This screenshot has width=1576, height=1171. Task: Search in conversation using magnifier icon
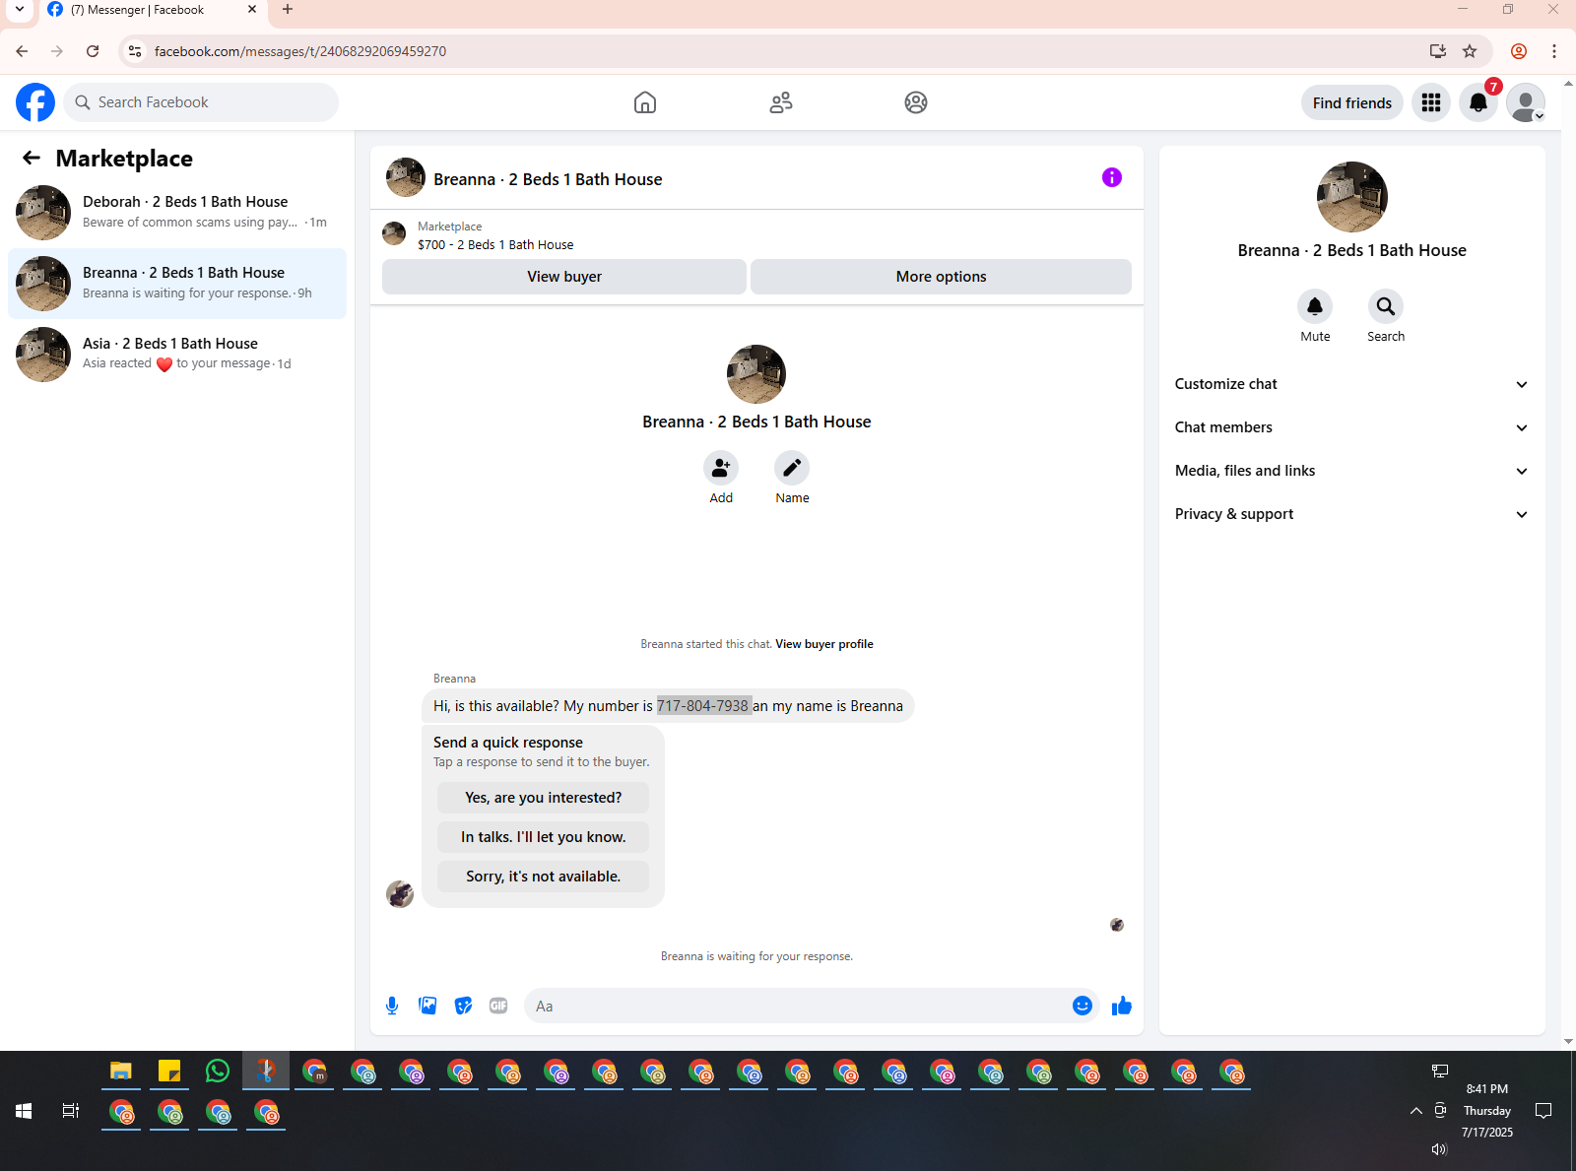coord(1386,306)
